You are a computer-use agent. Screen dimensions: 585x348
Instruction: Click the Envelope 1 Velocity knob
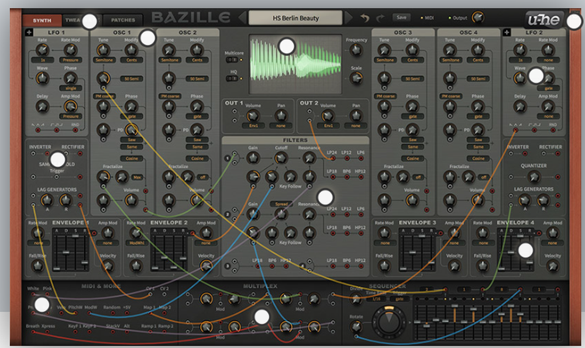pyautogui.click(x=108, y=266)
